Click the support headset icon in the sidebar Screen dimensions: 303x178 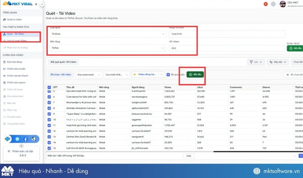click(x=7, y=139)
